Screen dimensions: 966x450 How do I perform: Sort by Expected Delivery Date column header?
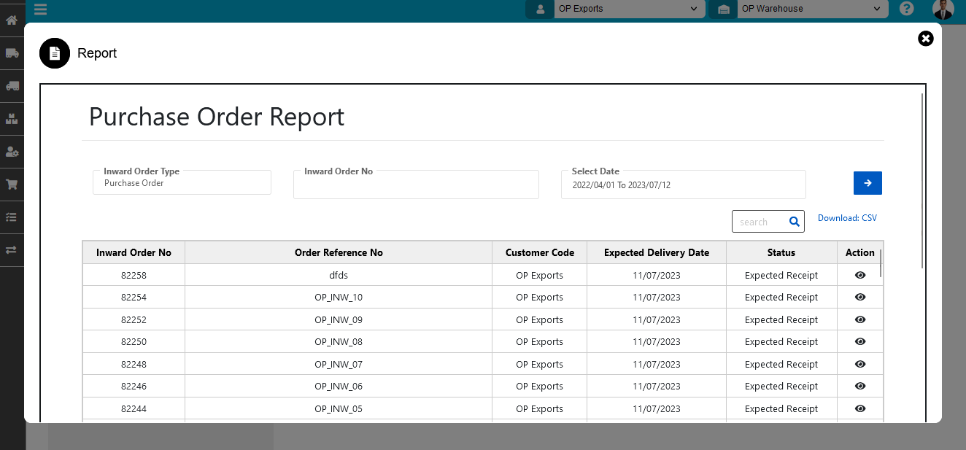[x=656, y=252]
